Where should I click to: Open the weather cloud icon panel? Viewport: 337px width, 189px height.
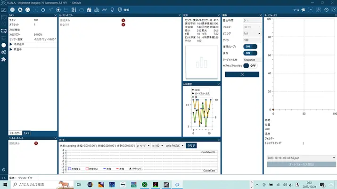coord(82,10)
